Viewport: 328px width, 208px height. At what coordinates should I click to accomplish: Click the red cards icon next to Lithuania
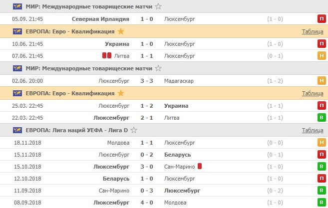click(107, 56)
